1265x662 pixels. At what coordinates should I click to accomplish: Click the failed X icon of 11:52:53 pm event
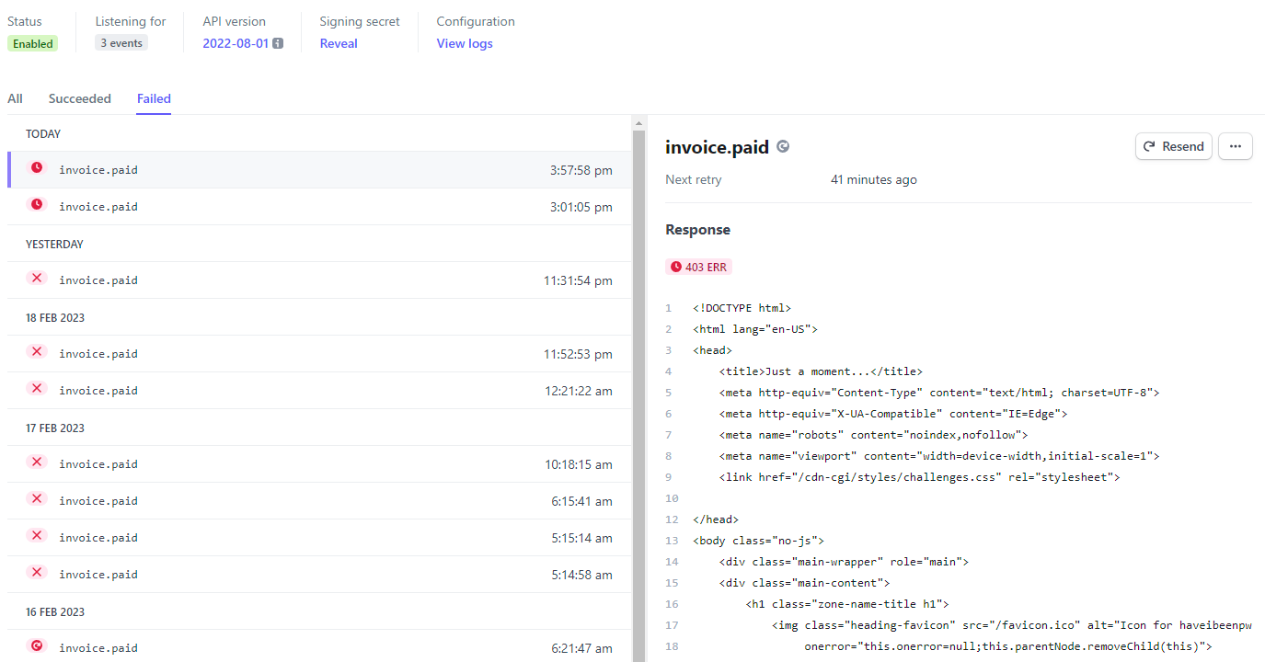(x=37, y=351)
